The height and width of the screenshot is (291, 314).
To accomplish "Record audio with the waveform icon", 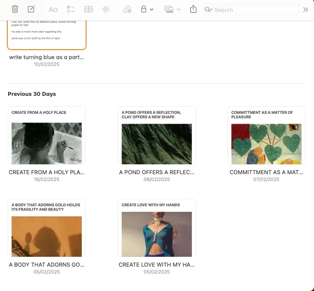I will pyautogui.click(x=105, y=9).
